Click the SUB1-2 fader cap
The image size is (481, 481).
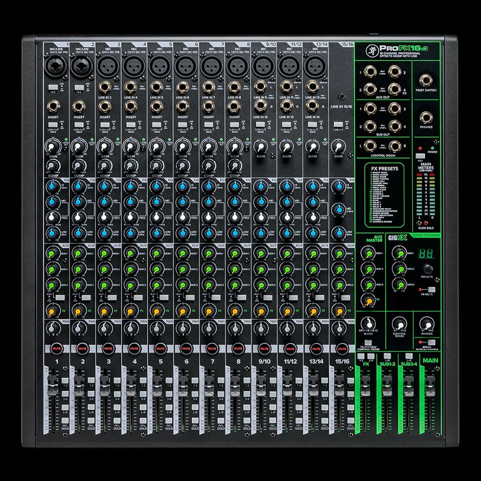click(x=387, y=386)
